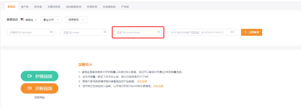Click the US flag icon beside 美国站
Screen dimensions: 304x111
pos(23,20)
